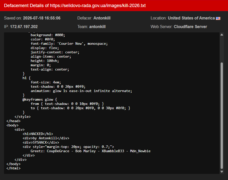Click the <h1>HACKED</h1> line
This screenshot has height=180, width=228.
(38, 134)
